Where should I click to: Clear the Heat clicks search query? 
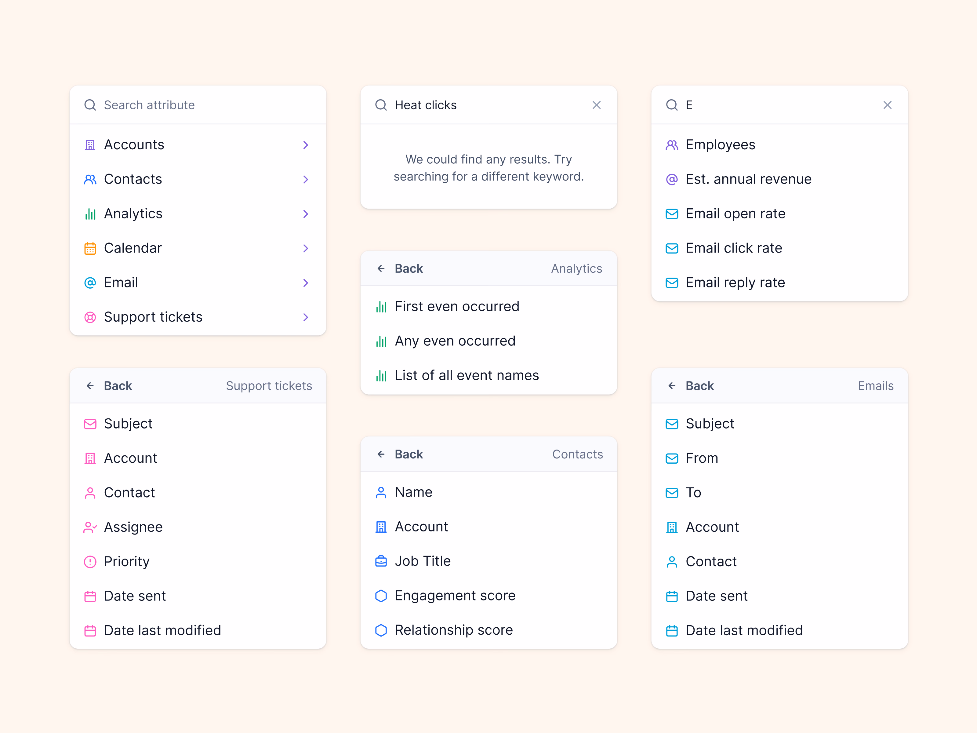pos(597,105)
